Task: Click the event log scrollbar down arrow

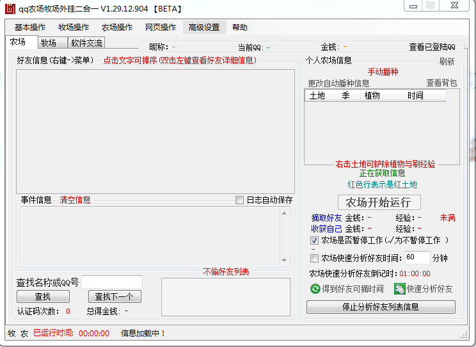Action: (x=285, y=260)
